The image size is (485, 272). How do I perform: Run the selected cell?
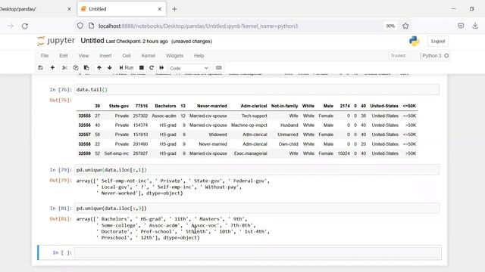point(127,68)
